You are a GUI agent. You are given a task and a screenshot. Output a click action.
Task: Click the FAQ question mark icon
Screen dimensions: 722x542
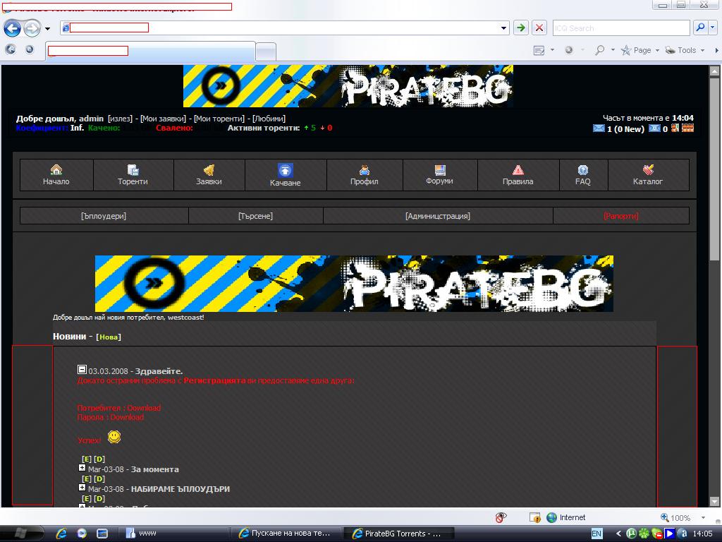point(583,169)
